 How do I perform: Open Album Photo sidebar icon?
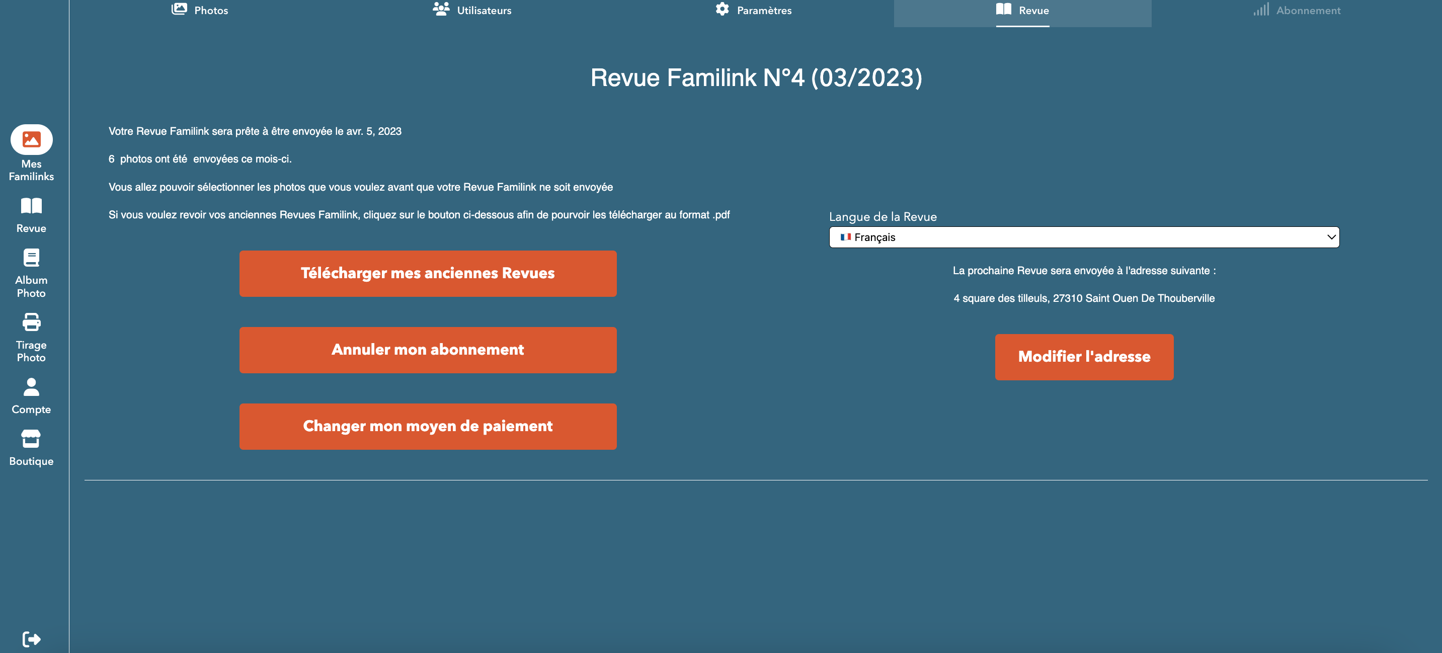(31, 258)
